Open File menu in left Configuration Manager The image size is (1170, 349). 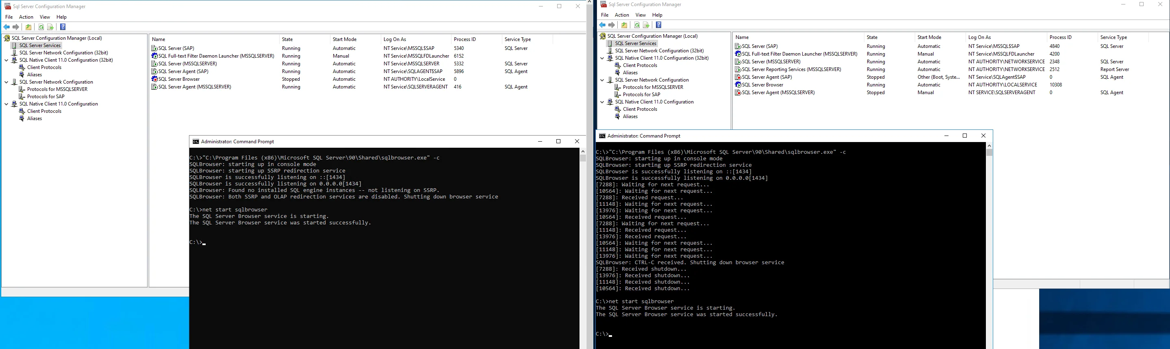(x=9, y=17)
